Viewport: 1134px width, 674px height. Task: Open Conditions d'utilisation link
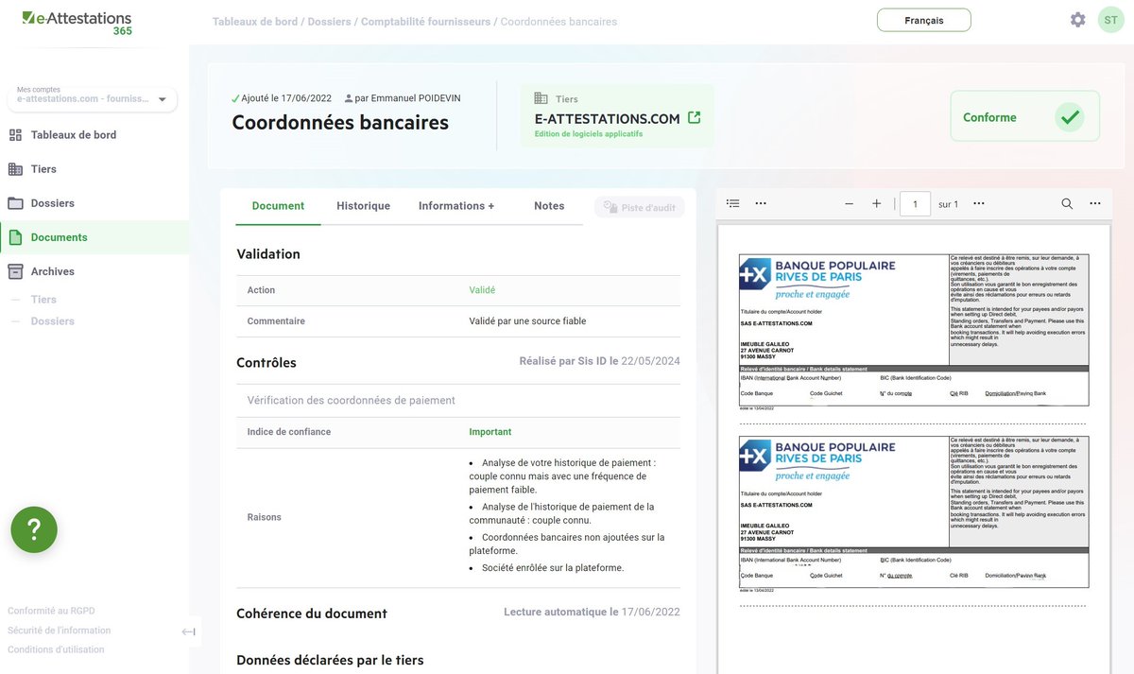tap(56, 649)
